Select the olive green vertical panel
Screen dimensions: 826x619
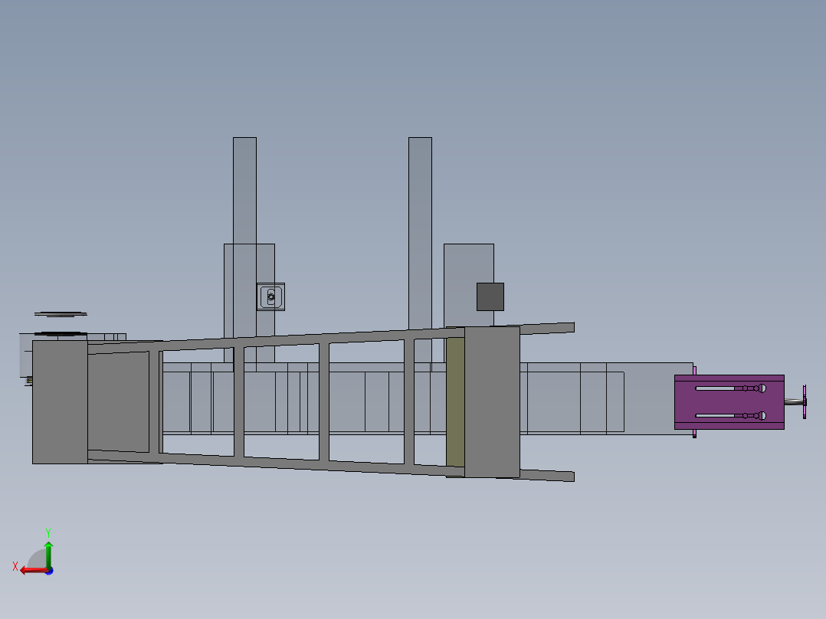click(x=455, y=402)
